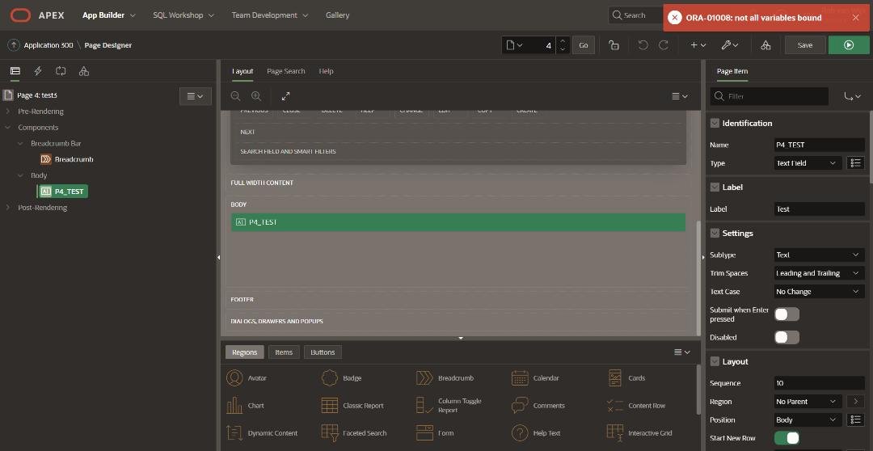Collapse the Components tree node
Viewport: 873px width, 451px height.
pos(8,128)
